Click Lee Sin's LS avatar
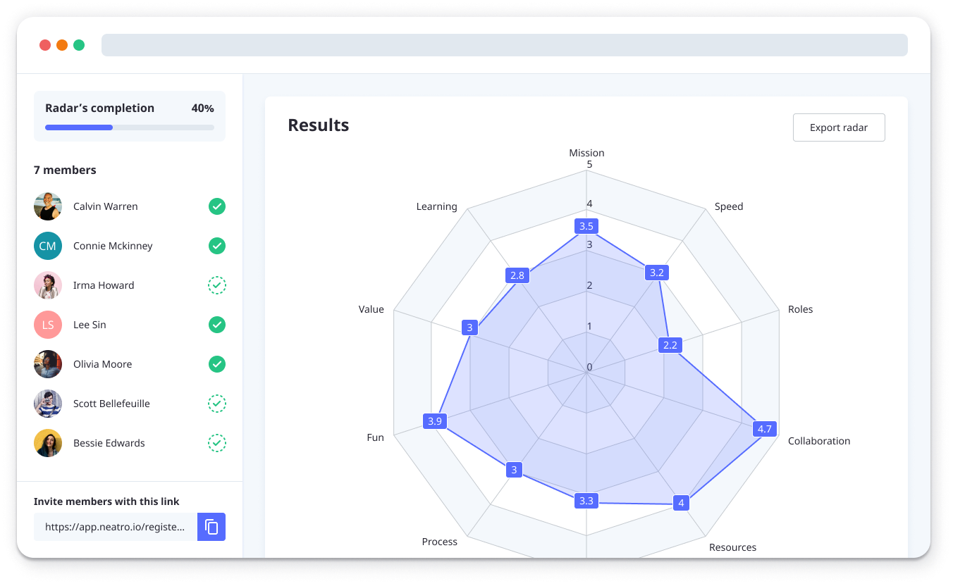This screenshot has width=953, height=586. [48, 325]
